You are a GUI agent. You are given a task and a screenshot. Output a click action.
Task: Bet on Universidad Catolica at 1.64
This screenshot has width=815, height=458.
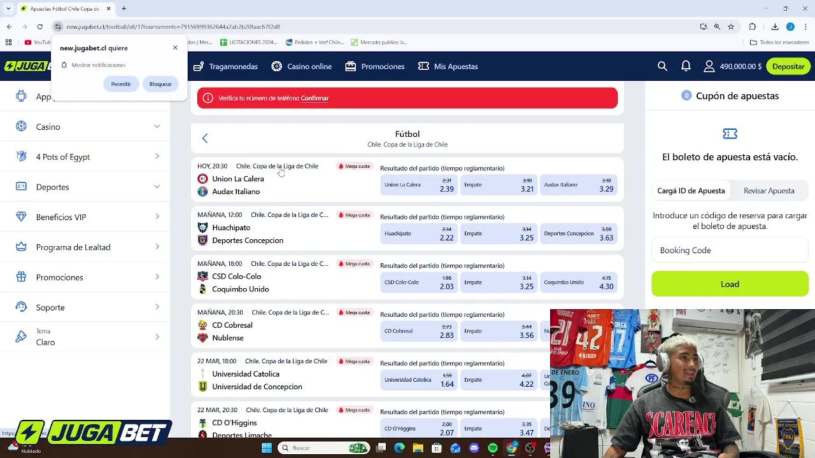tap(419, 380)
